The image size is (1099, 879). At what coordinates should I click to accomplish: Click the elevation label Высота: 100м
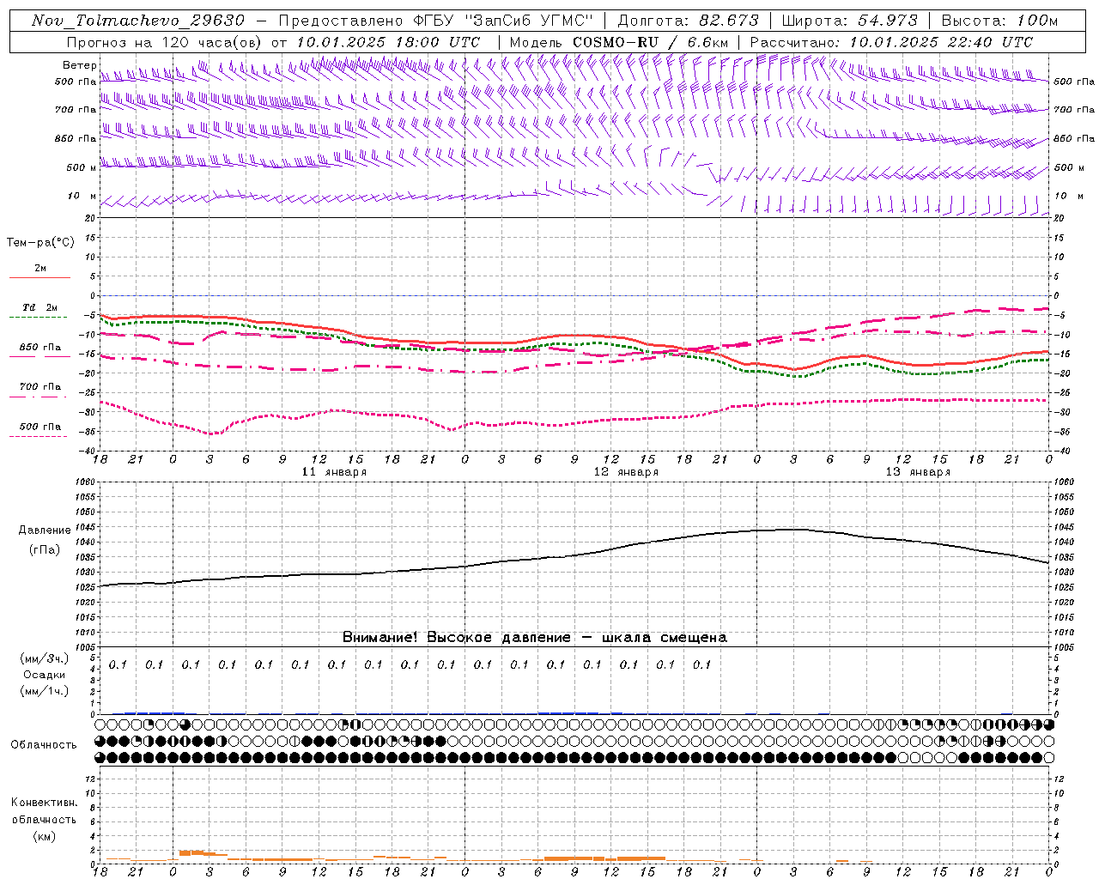999,21
